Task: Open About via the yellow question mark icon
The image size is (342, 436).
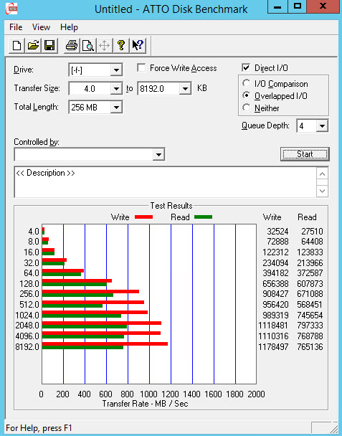Action: [121, 45]
